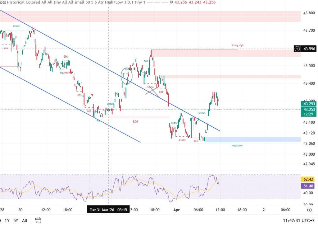This screenshot has height=226, width=318.
Task: Click the black 43.596 crosshair price label
Action: (309, 49)
